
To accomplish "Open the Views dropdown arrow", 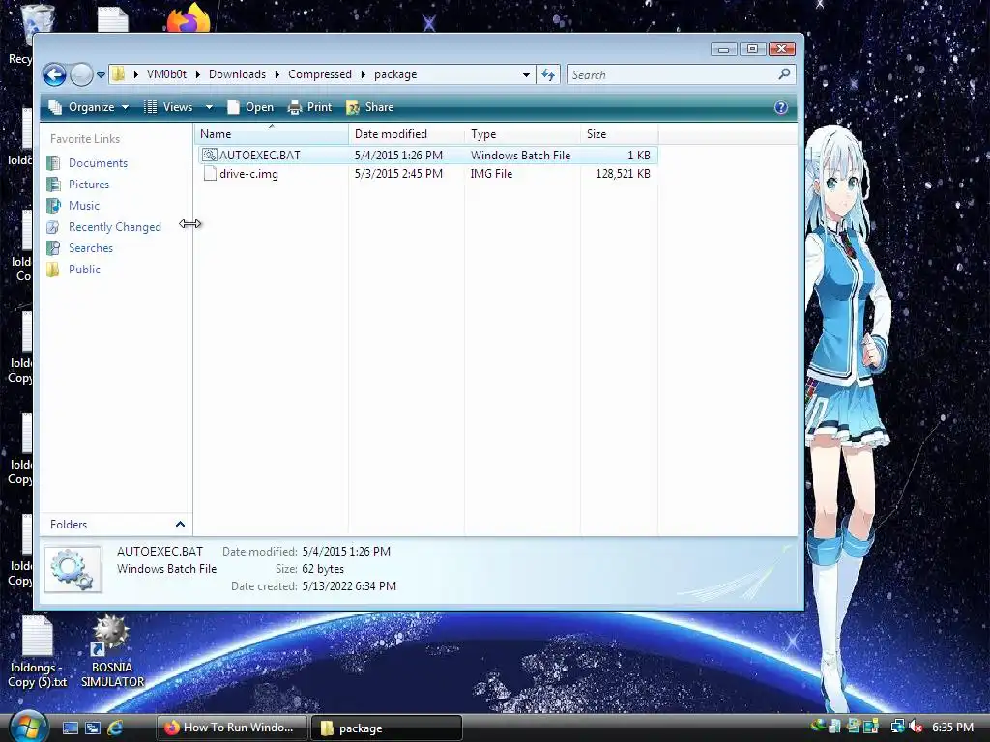I will point(209,107).
